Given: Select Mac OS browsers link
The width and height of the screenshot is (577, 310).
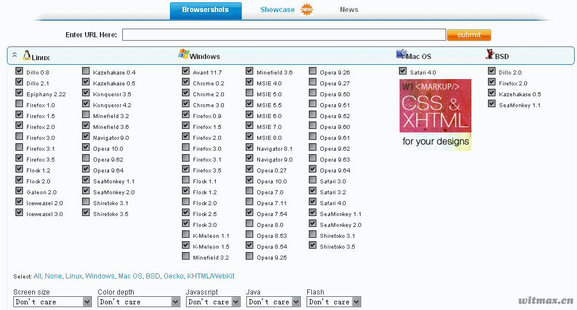Looking at the screenshot, I should pos(130,276).
